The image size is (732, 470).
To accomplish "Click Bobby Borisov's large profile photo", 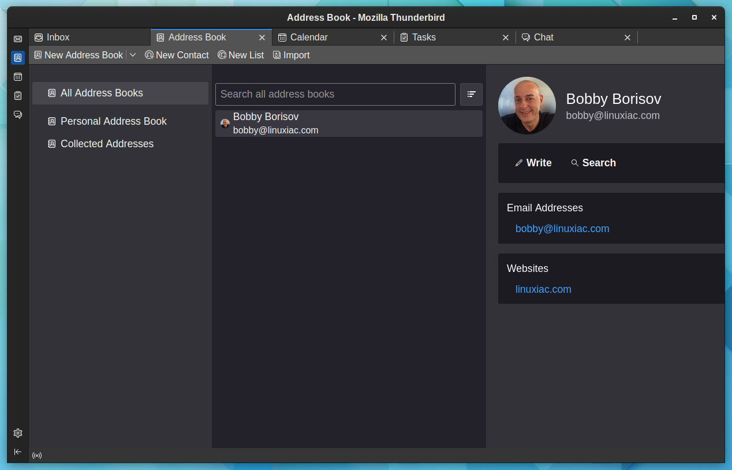I will point(526,106).
